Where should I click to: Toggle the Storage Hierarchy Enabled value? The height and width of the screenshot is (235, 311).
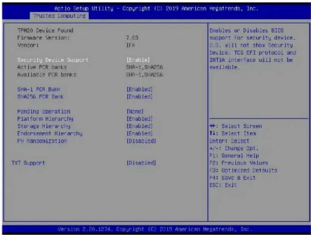[140, 126]
